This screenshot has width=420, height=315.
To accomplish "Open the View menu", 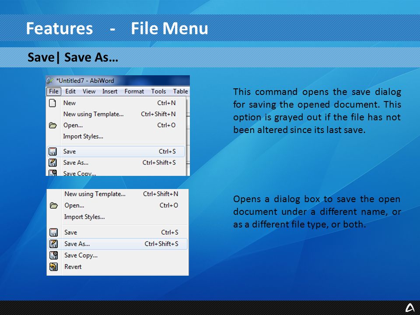I will (89, 91).
